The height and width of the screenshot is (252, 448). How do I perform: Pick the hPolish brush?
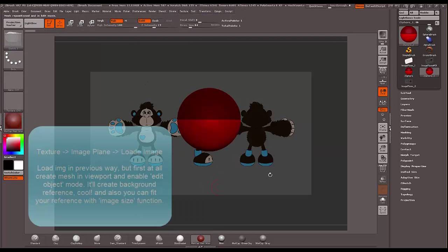pos(159,240)
